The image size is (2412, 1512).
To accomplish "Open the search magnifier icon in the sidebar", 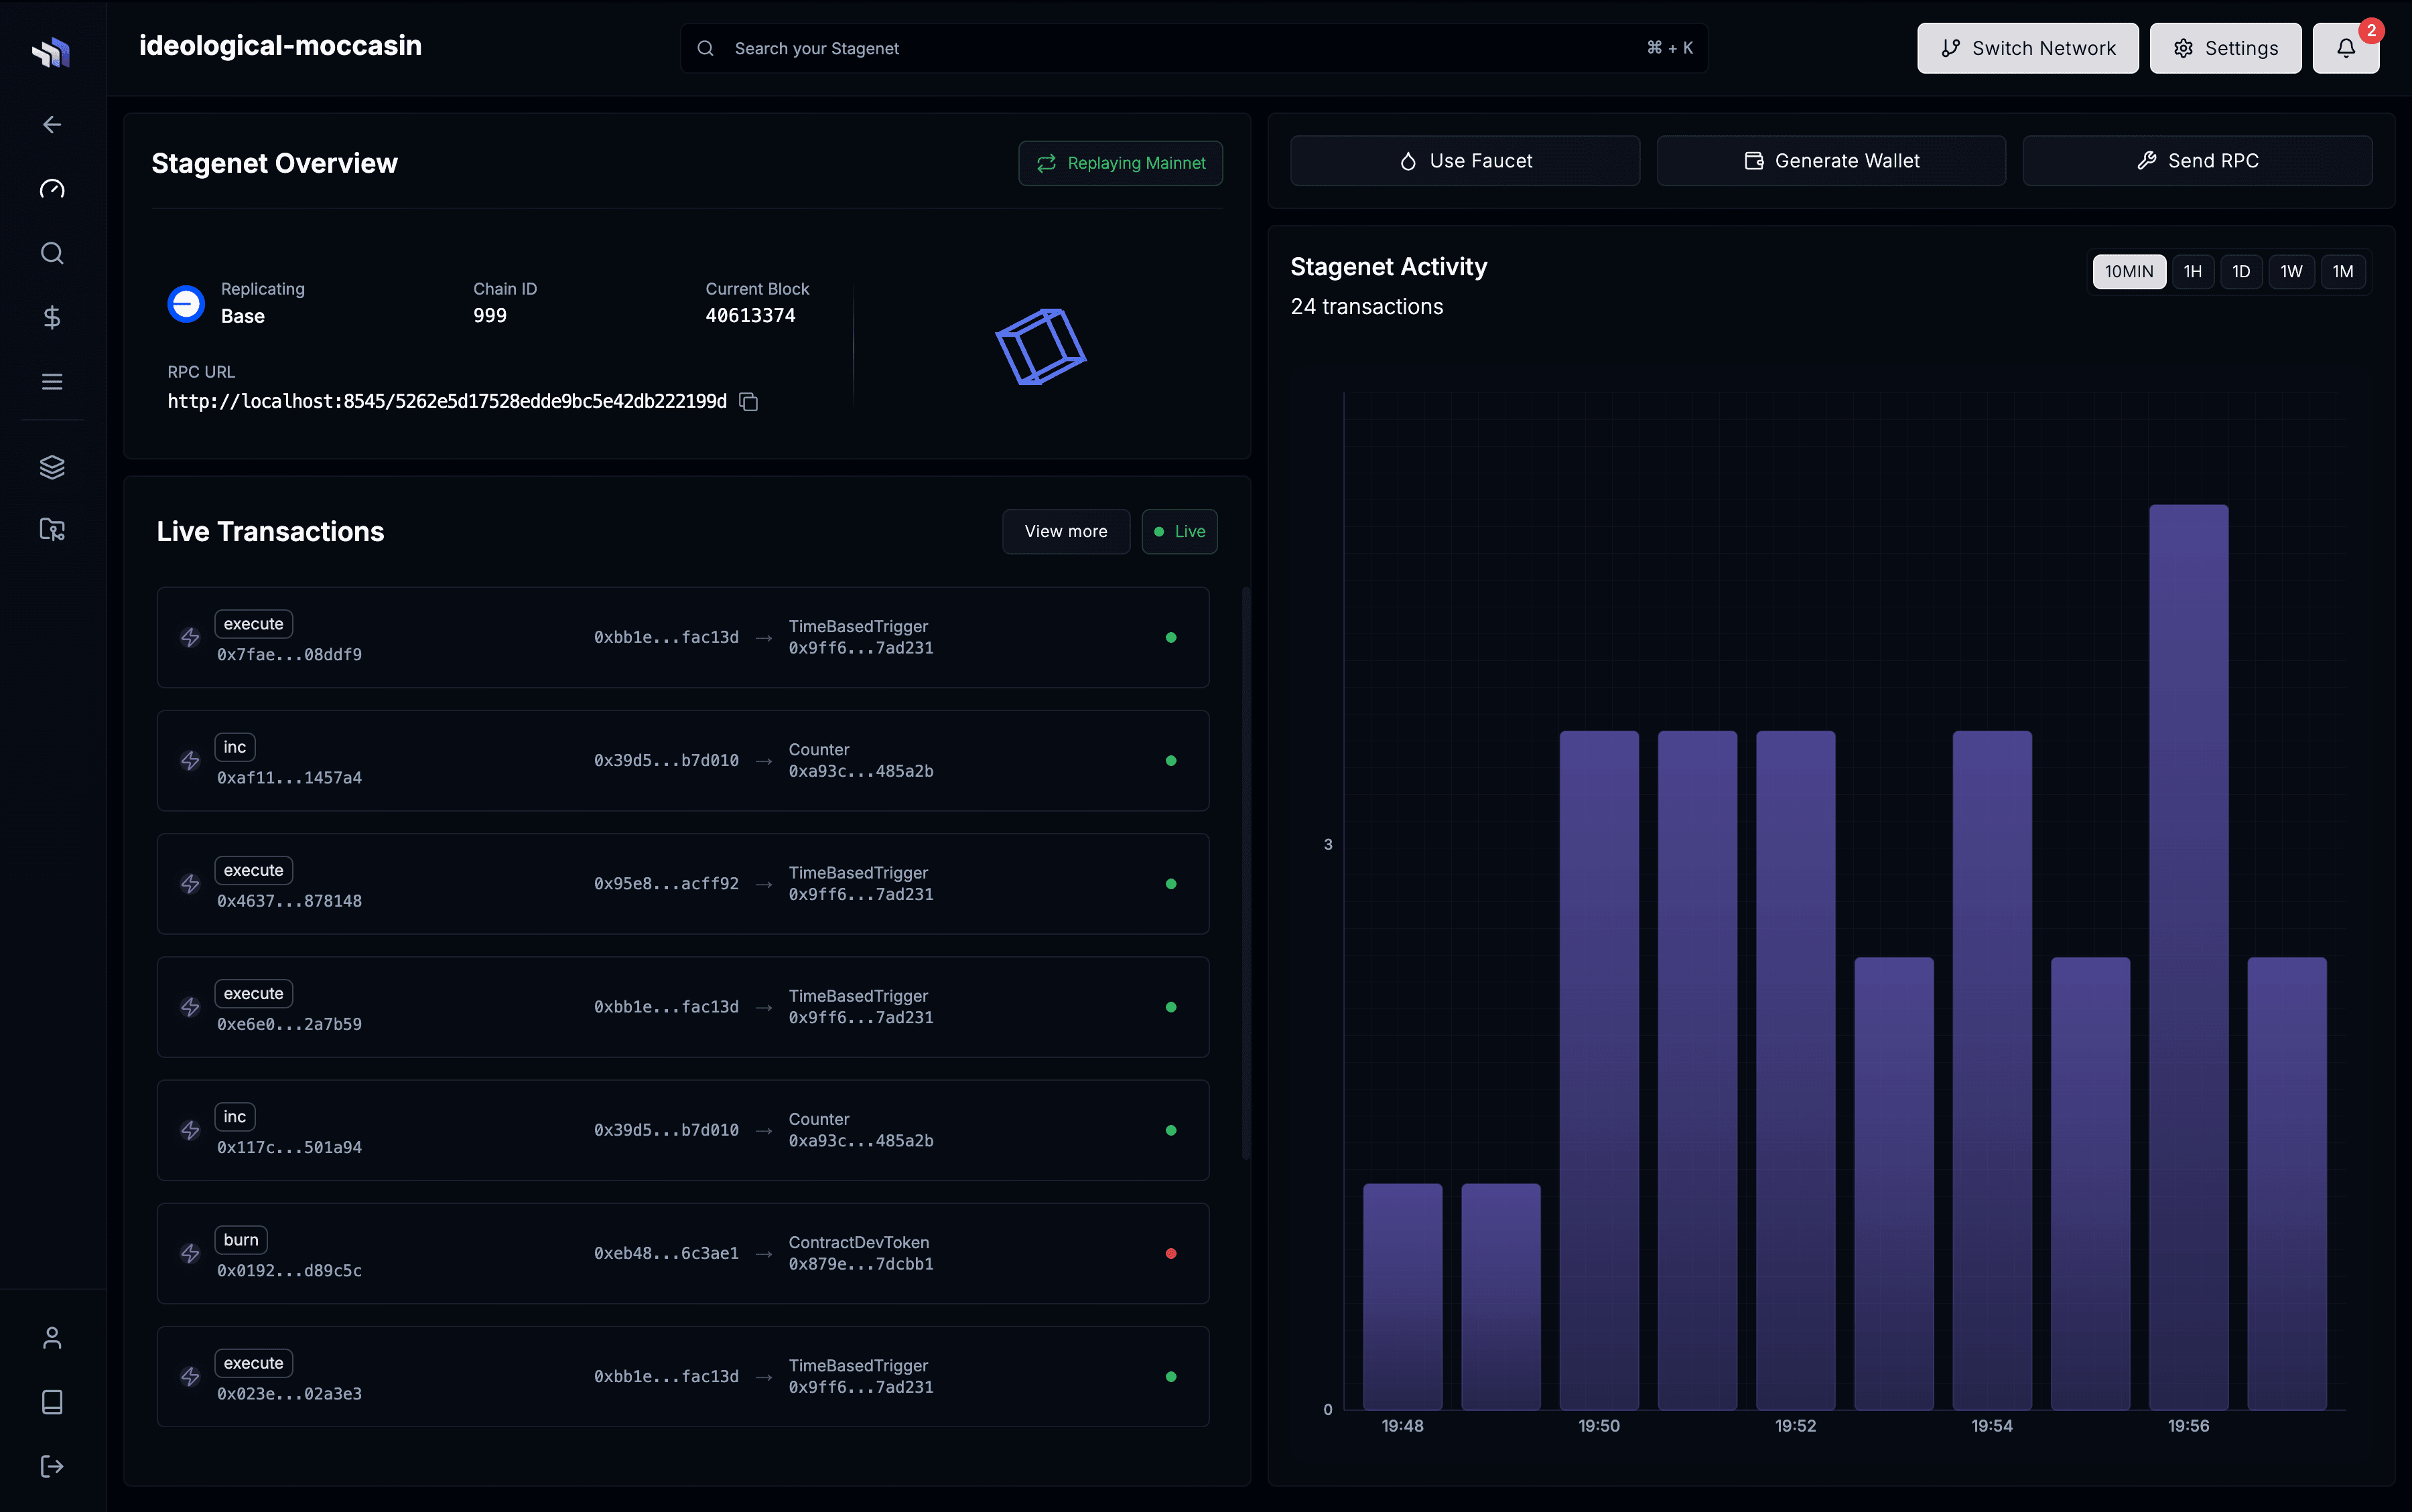I will pos(52,252).
